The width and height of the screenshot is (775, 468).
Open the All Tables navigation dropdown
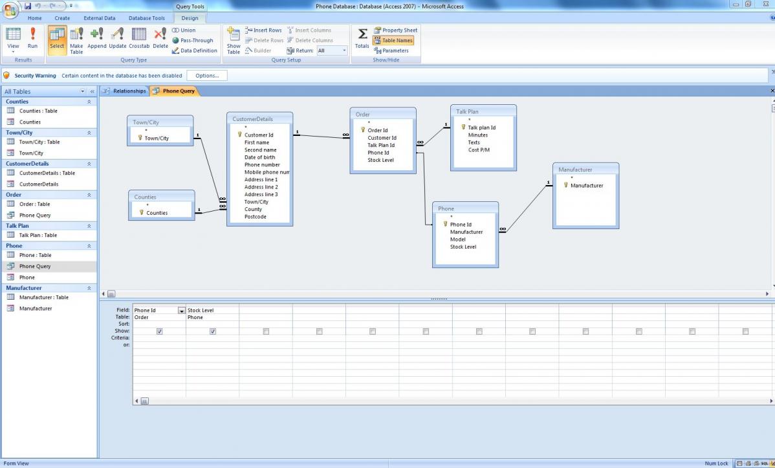[83, 91]
